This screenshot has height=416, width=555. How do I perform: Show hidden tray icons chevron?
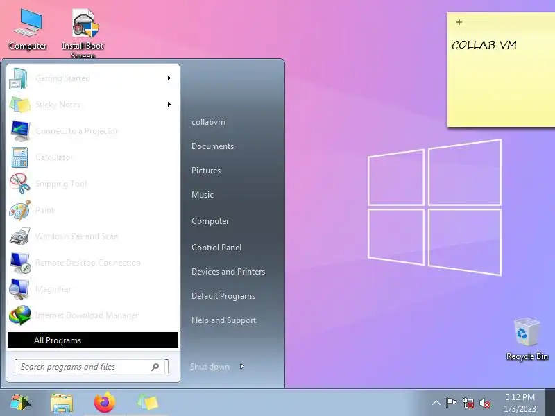(x=436, y=403)
